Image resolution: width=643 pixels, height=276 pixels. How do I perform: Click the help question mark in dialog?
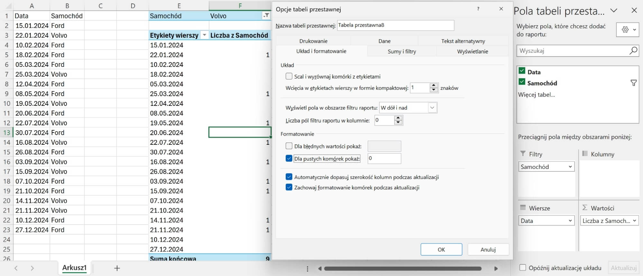tap(478, 9)
